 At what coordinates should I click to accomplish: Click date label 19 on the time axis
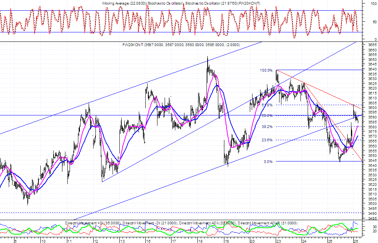(226, 241)
